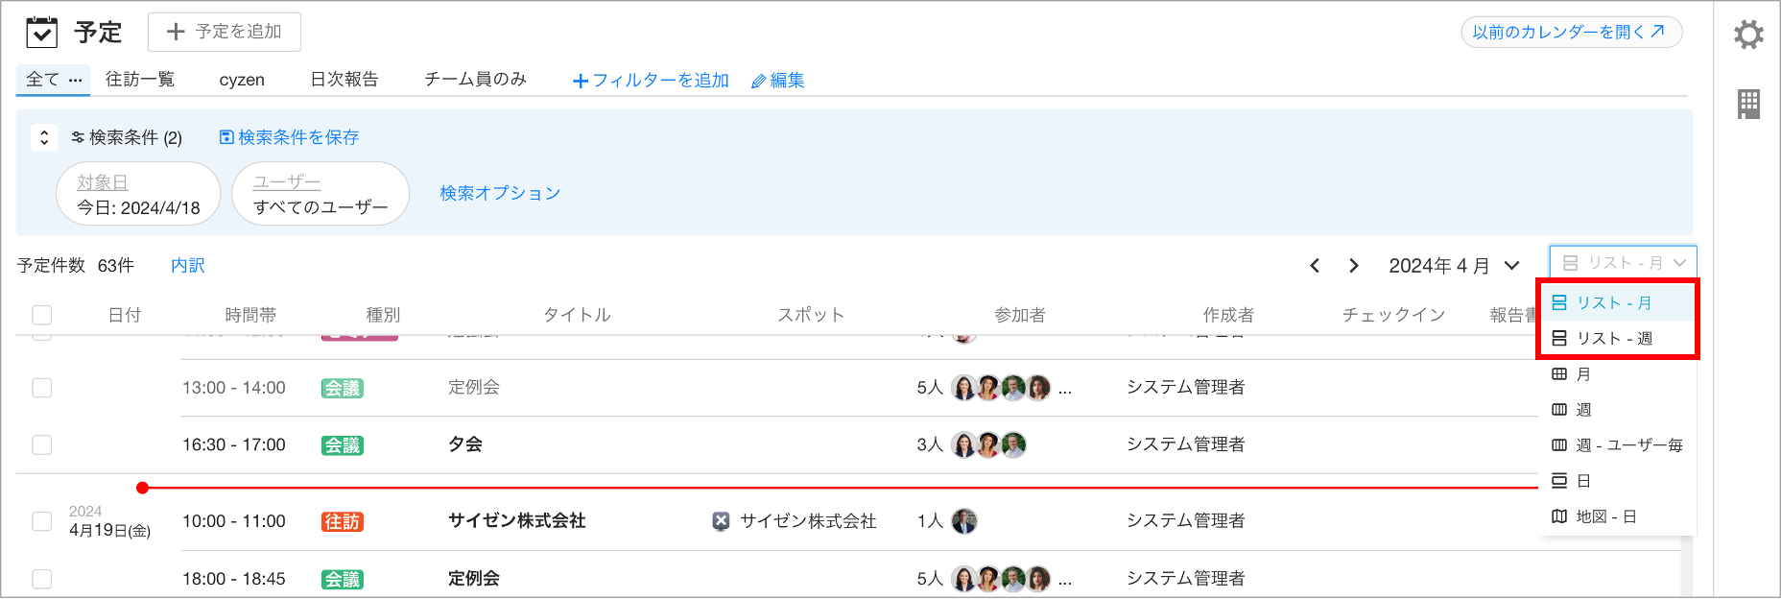
Task: Check the 13:00 - 14:00 定例会 row checkbox
Action: pos(42,388)
